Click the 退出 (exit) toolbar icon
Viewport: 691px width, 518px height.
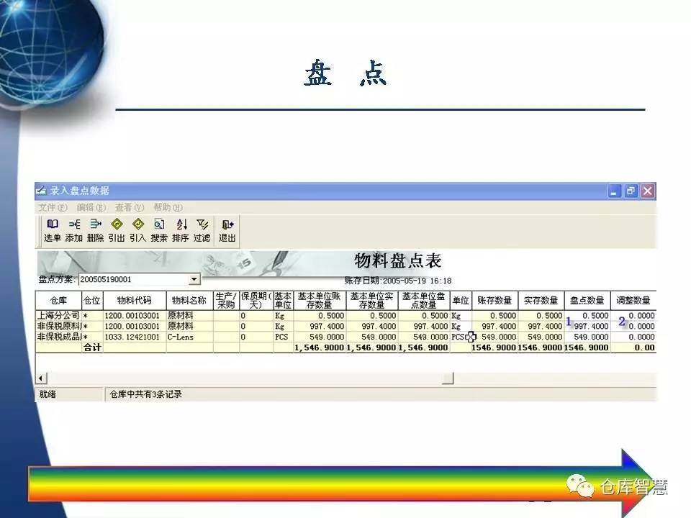[227, 230]
